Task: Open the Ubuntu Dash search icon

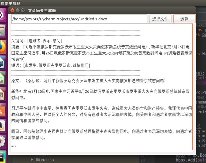Action: coord(2,15)
